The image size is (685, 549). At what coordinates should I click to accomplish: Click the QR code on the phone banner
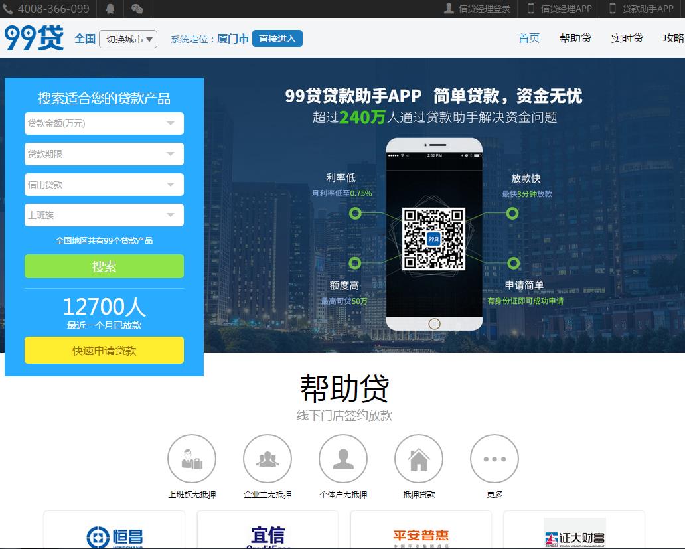click(x=433, y=239)
